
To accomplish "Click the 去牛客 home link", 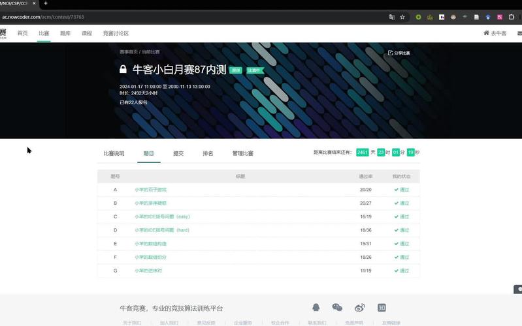I will click(495, 33).
